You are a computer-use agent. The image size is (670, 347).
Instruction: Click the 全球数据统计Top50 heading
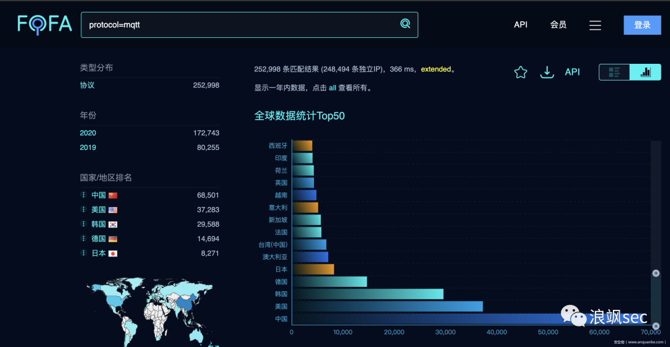300,116
